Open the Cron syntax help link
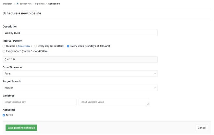Screen dimensions: 214x135 click(x=24, y=46)
